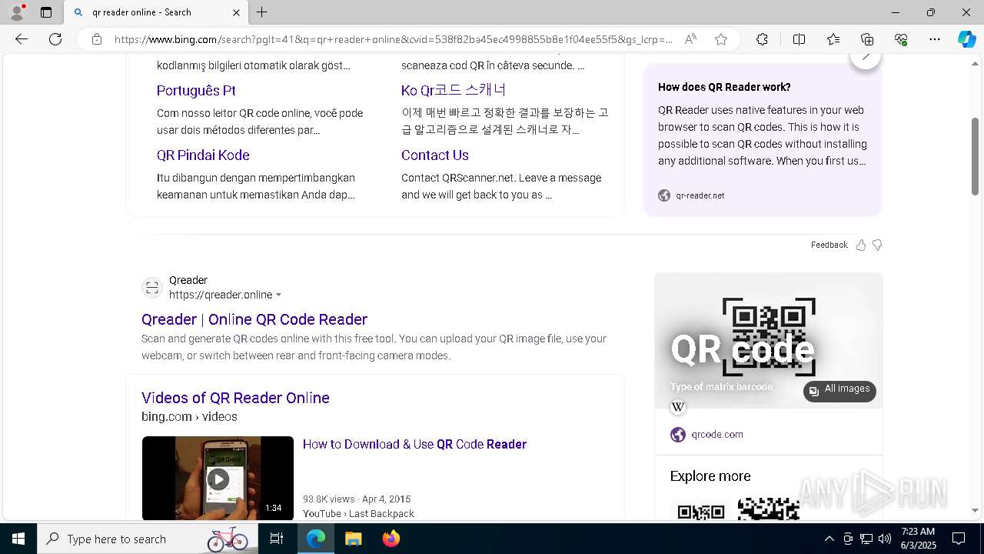Click the taskbar search box
This screenshot has width=984, height=554.
point(148,539)
